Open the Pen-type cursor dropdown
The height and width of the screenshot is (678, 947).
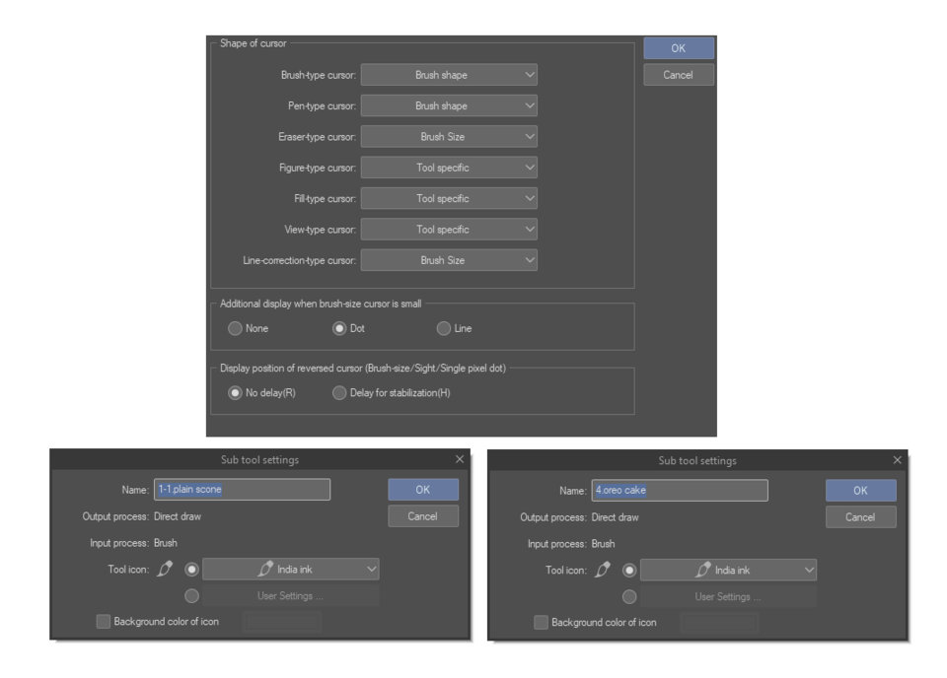449,105
